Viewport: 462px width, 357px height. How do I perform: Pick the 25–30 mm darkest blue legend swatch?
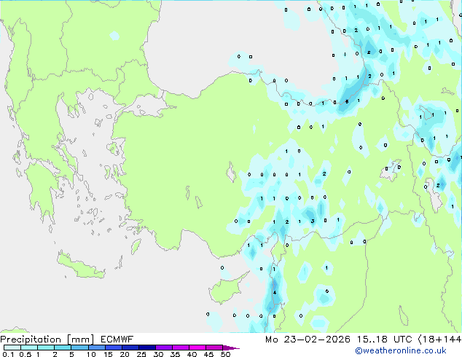coord(147,348)
